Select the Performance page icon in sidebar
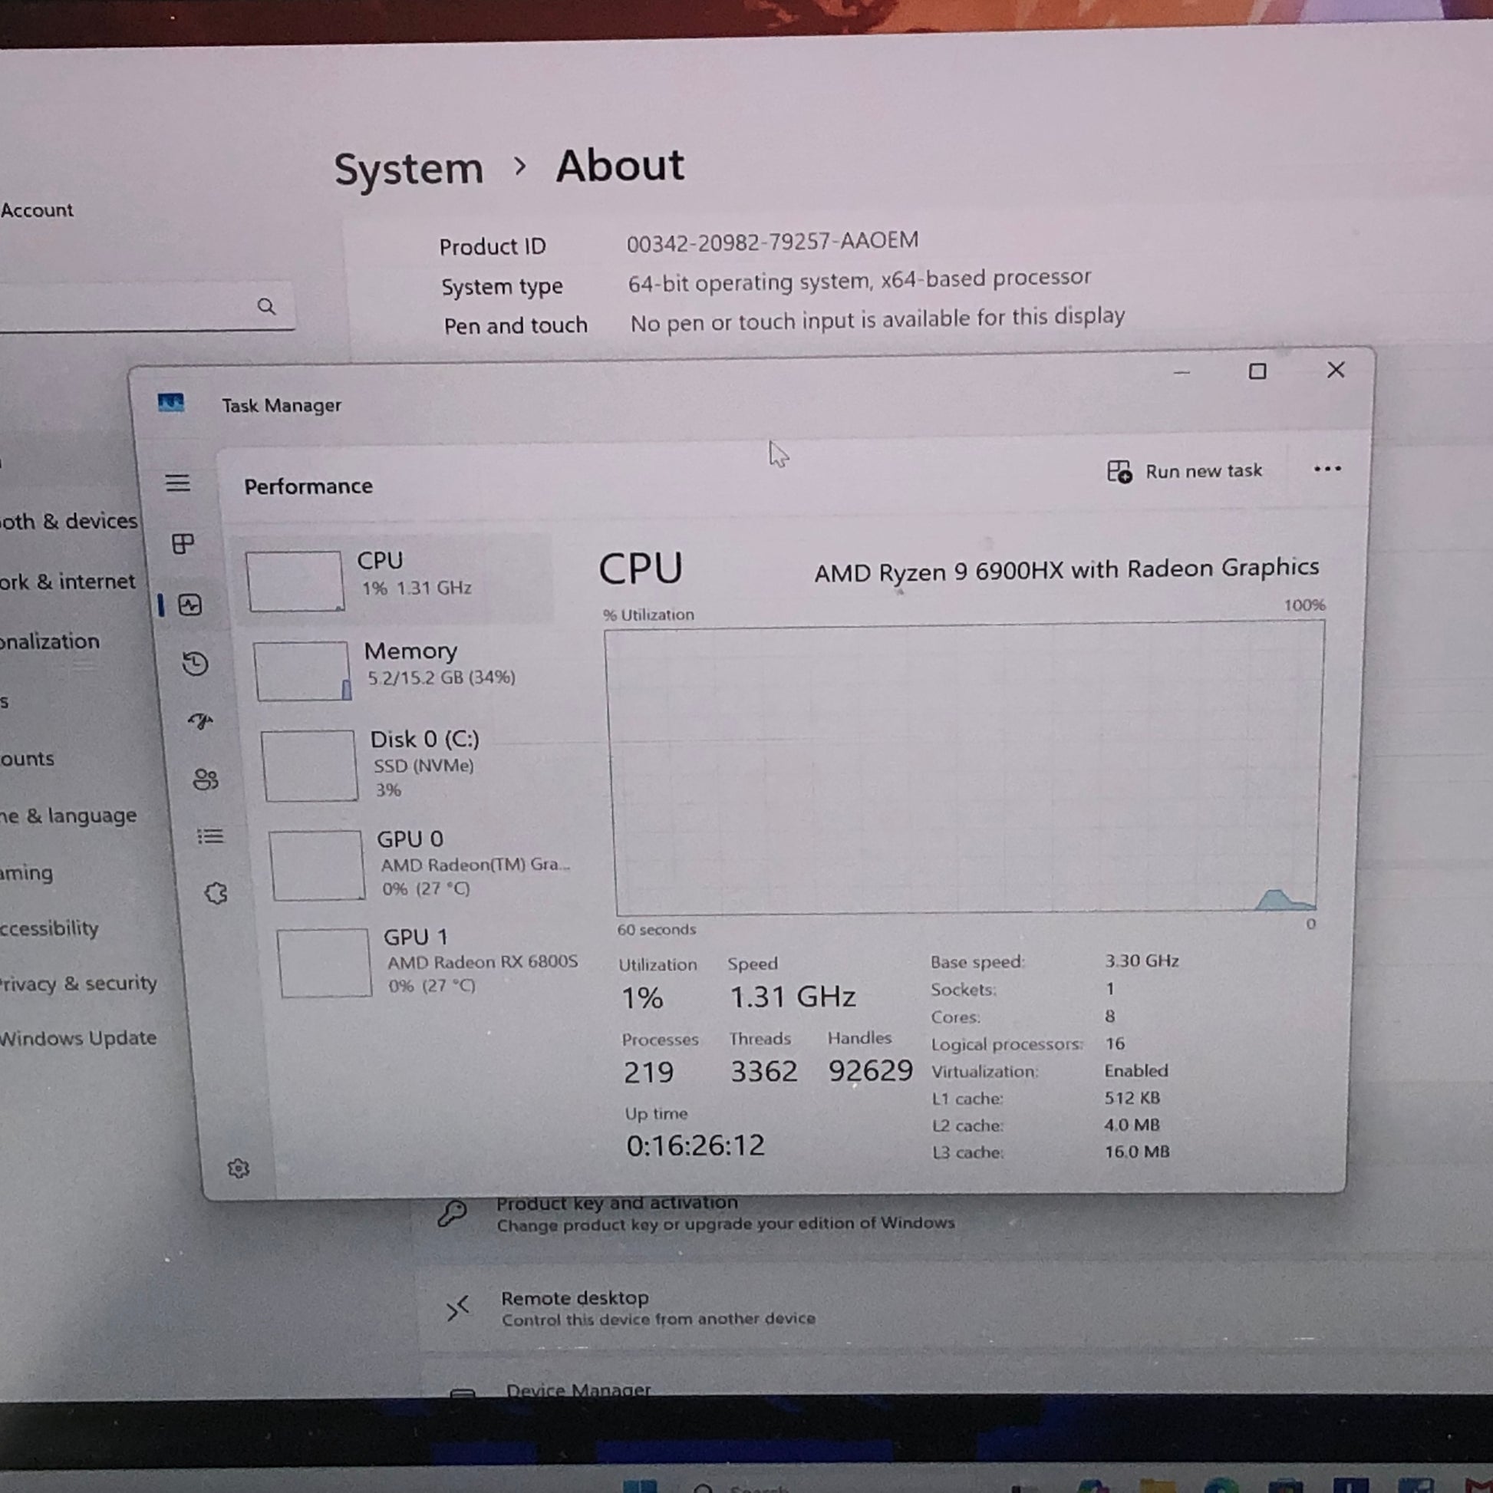This screenshot has height=1493, width=1493. pos(190,605)
